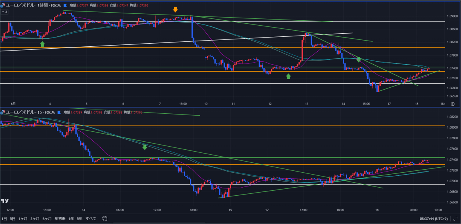Click the 15:00 label near 7 on upper time axis
The image size is (461, 224).
click(x=182, y=104)
